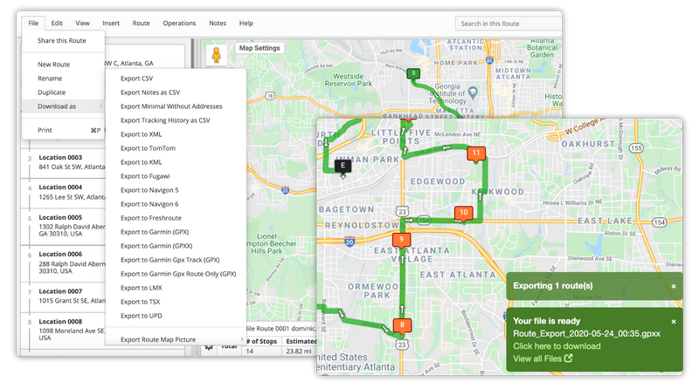Select orange stop marker 10
This screenshot has width=699, height=389.
464,213
